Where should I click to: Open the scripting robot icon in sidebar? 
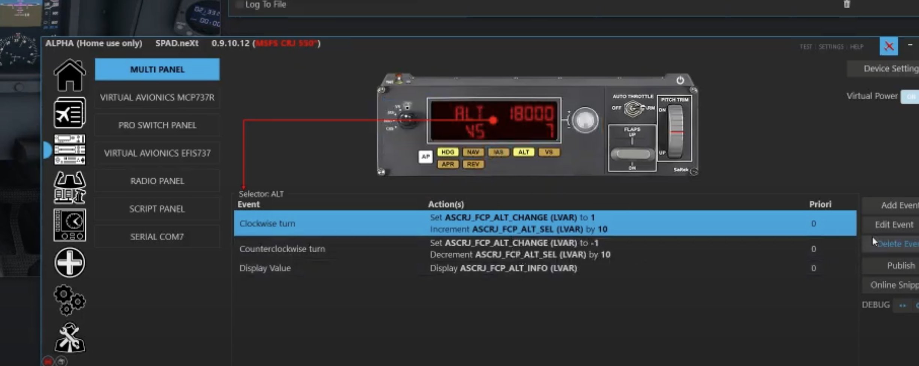click(x=70, y=188)
